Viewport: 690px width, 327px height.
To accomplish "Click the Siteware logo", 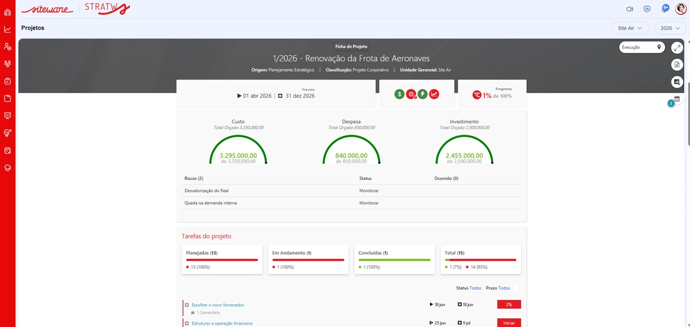I will click(47, 9).
